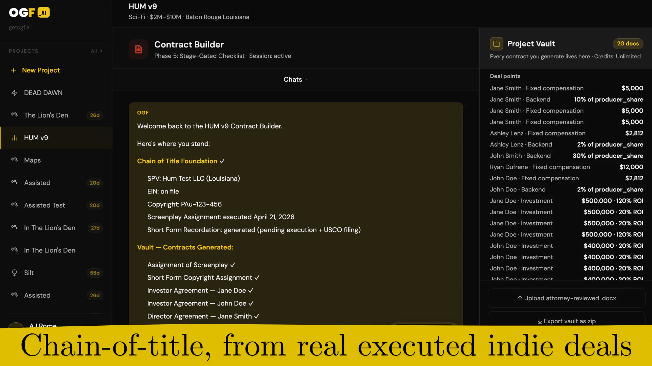Click the Deal points section label
The image size is (652, 366).
[505, 76]
